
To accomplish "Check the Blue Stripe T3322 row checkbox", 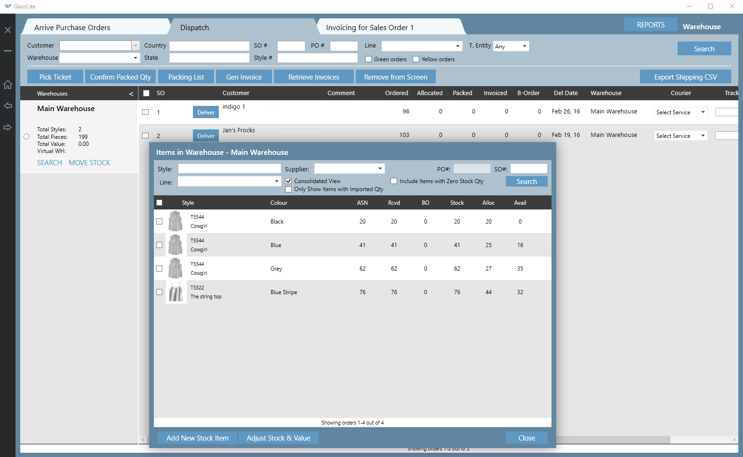I will tap(159, 292).
